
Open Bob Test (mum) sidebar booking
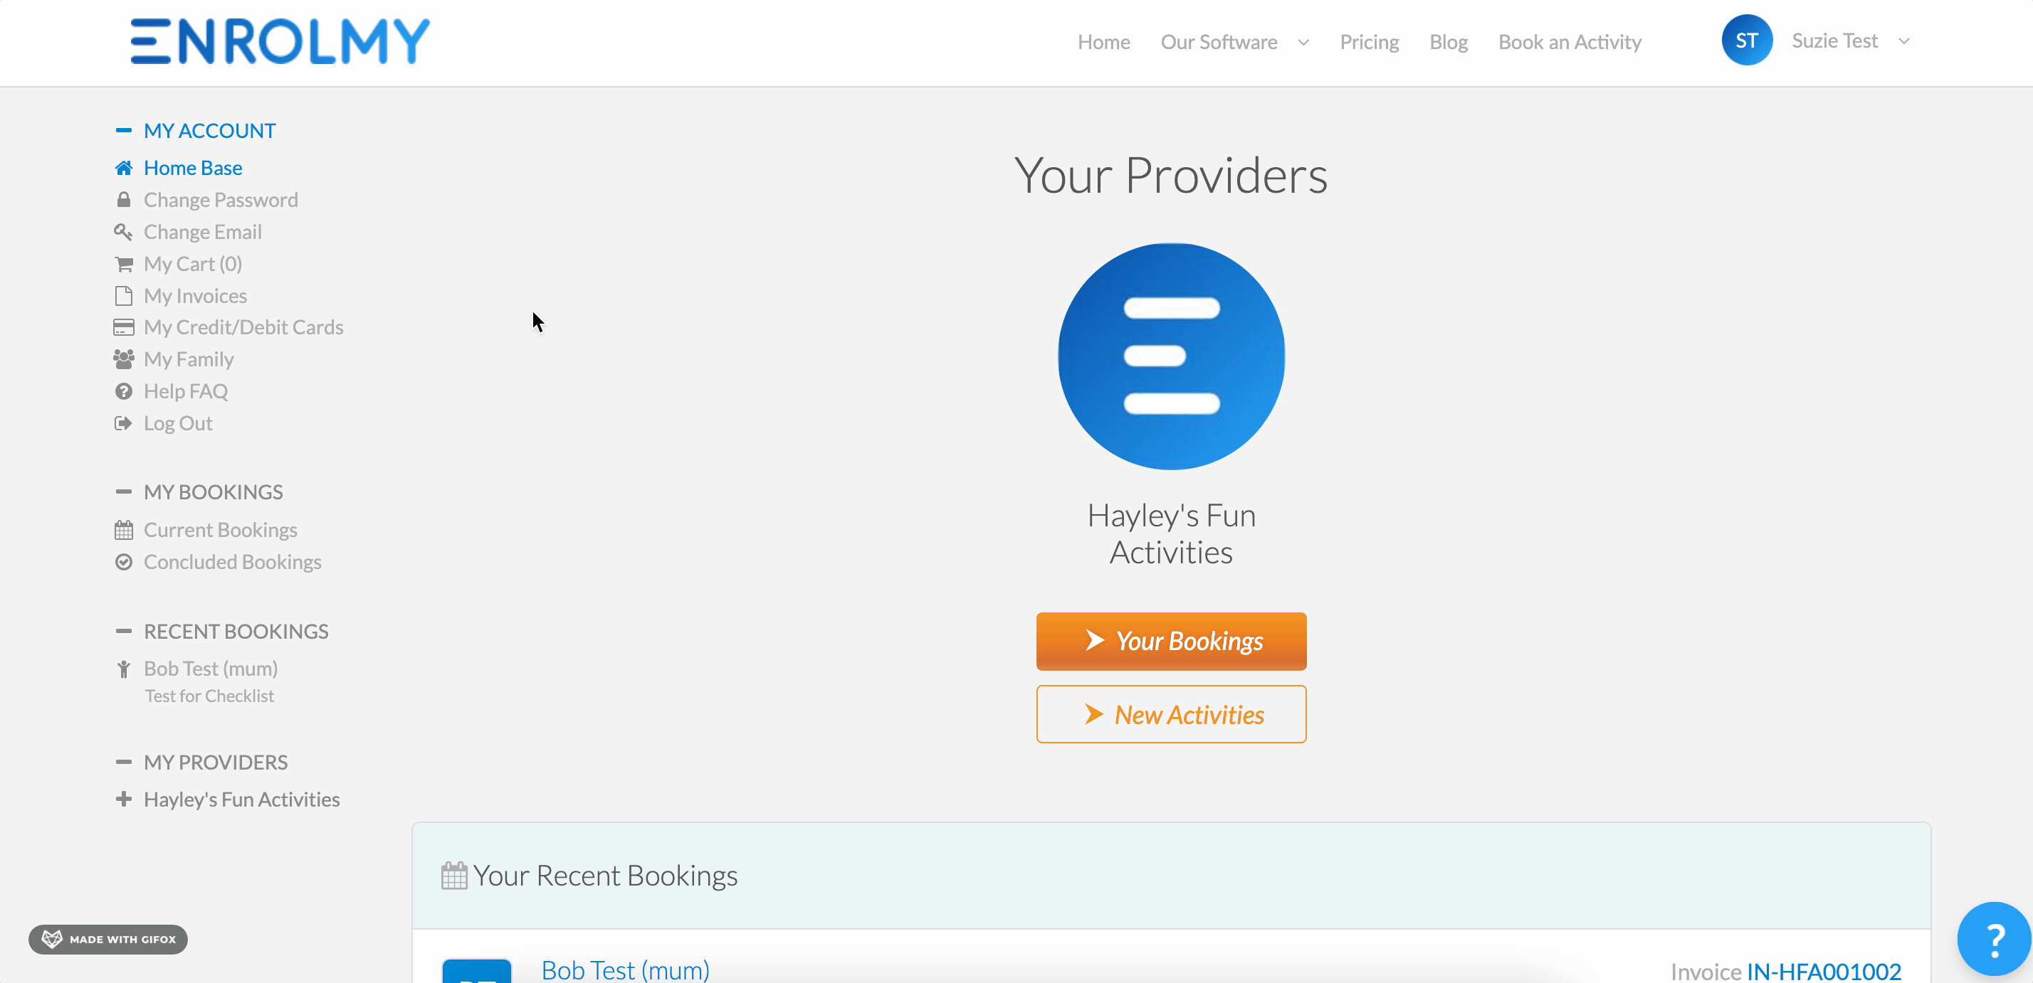click(211, 669)
